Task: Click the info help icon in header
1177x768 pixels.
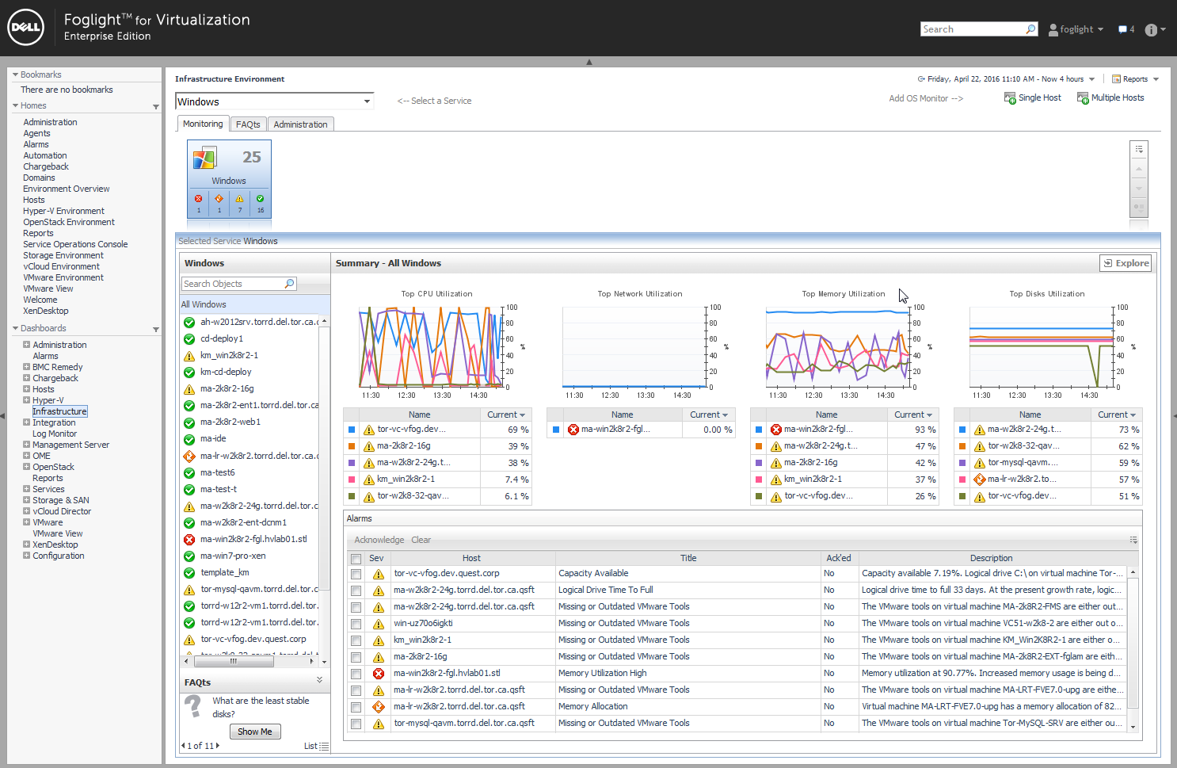Action: (1151, 29)
